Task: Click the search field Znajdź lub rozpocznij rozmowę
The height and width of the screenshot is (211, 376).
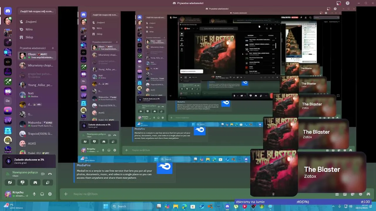Action: coord(37,11)
